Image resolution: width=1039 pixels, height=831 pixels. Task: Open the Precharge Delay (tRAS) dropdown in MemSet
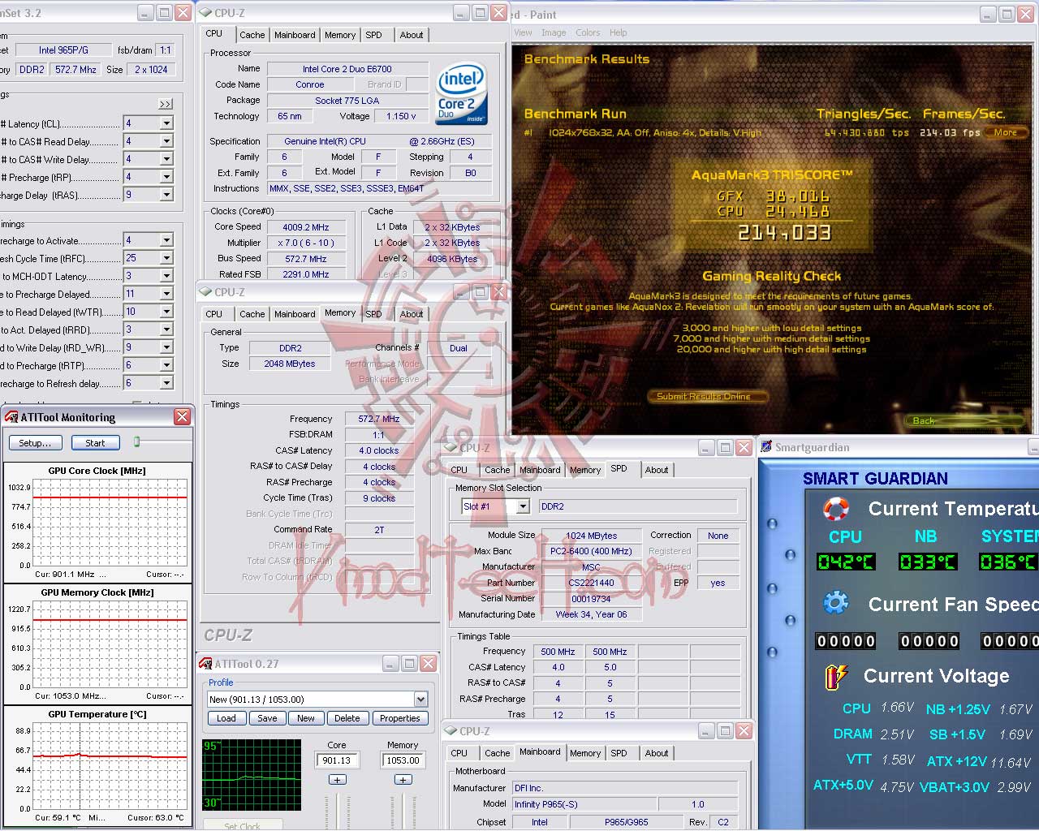(166, 195)
